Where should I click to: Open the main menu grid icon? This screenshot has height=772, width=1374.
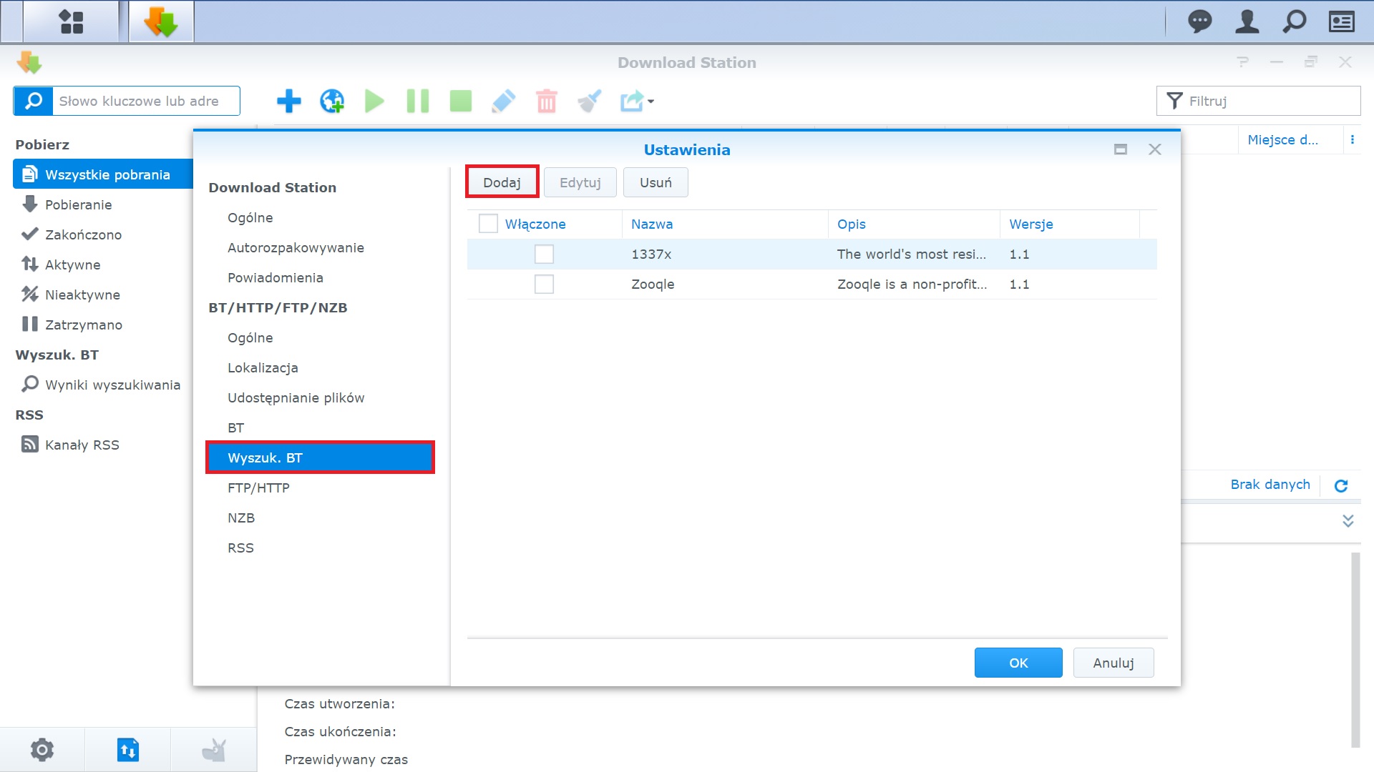(x=71, y=21)
